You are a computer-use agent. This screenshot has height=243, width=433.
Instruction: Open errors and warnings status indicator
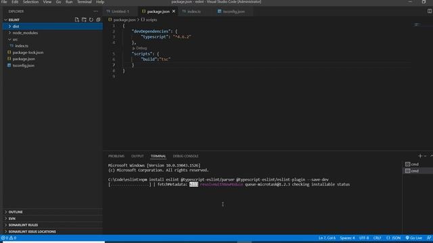coord(9,238)
